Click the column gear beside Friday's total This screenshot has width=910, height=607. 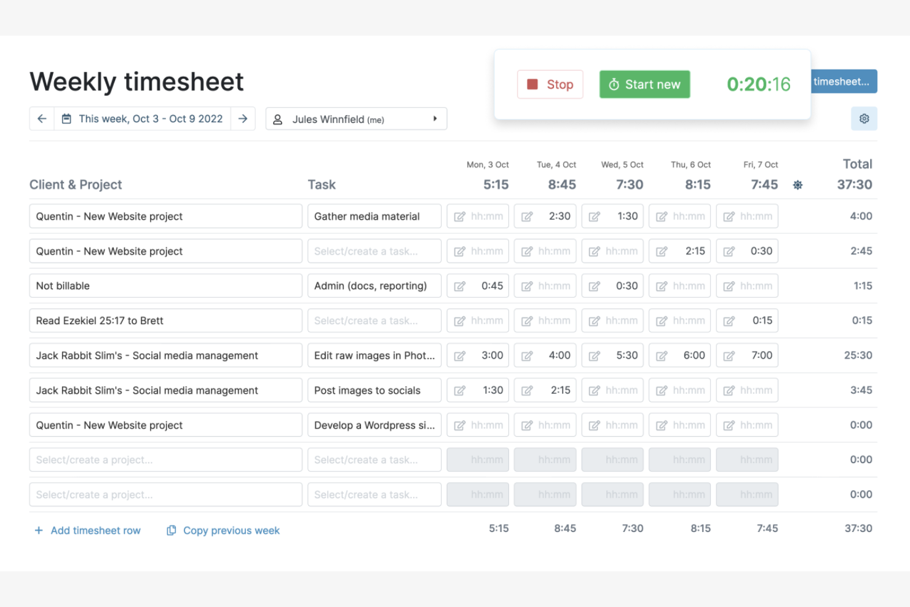[x=797, y=184]
